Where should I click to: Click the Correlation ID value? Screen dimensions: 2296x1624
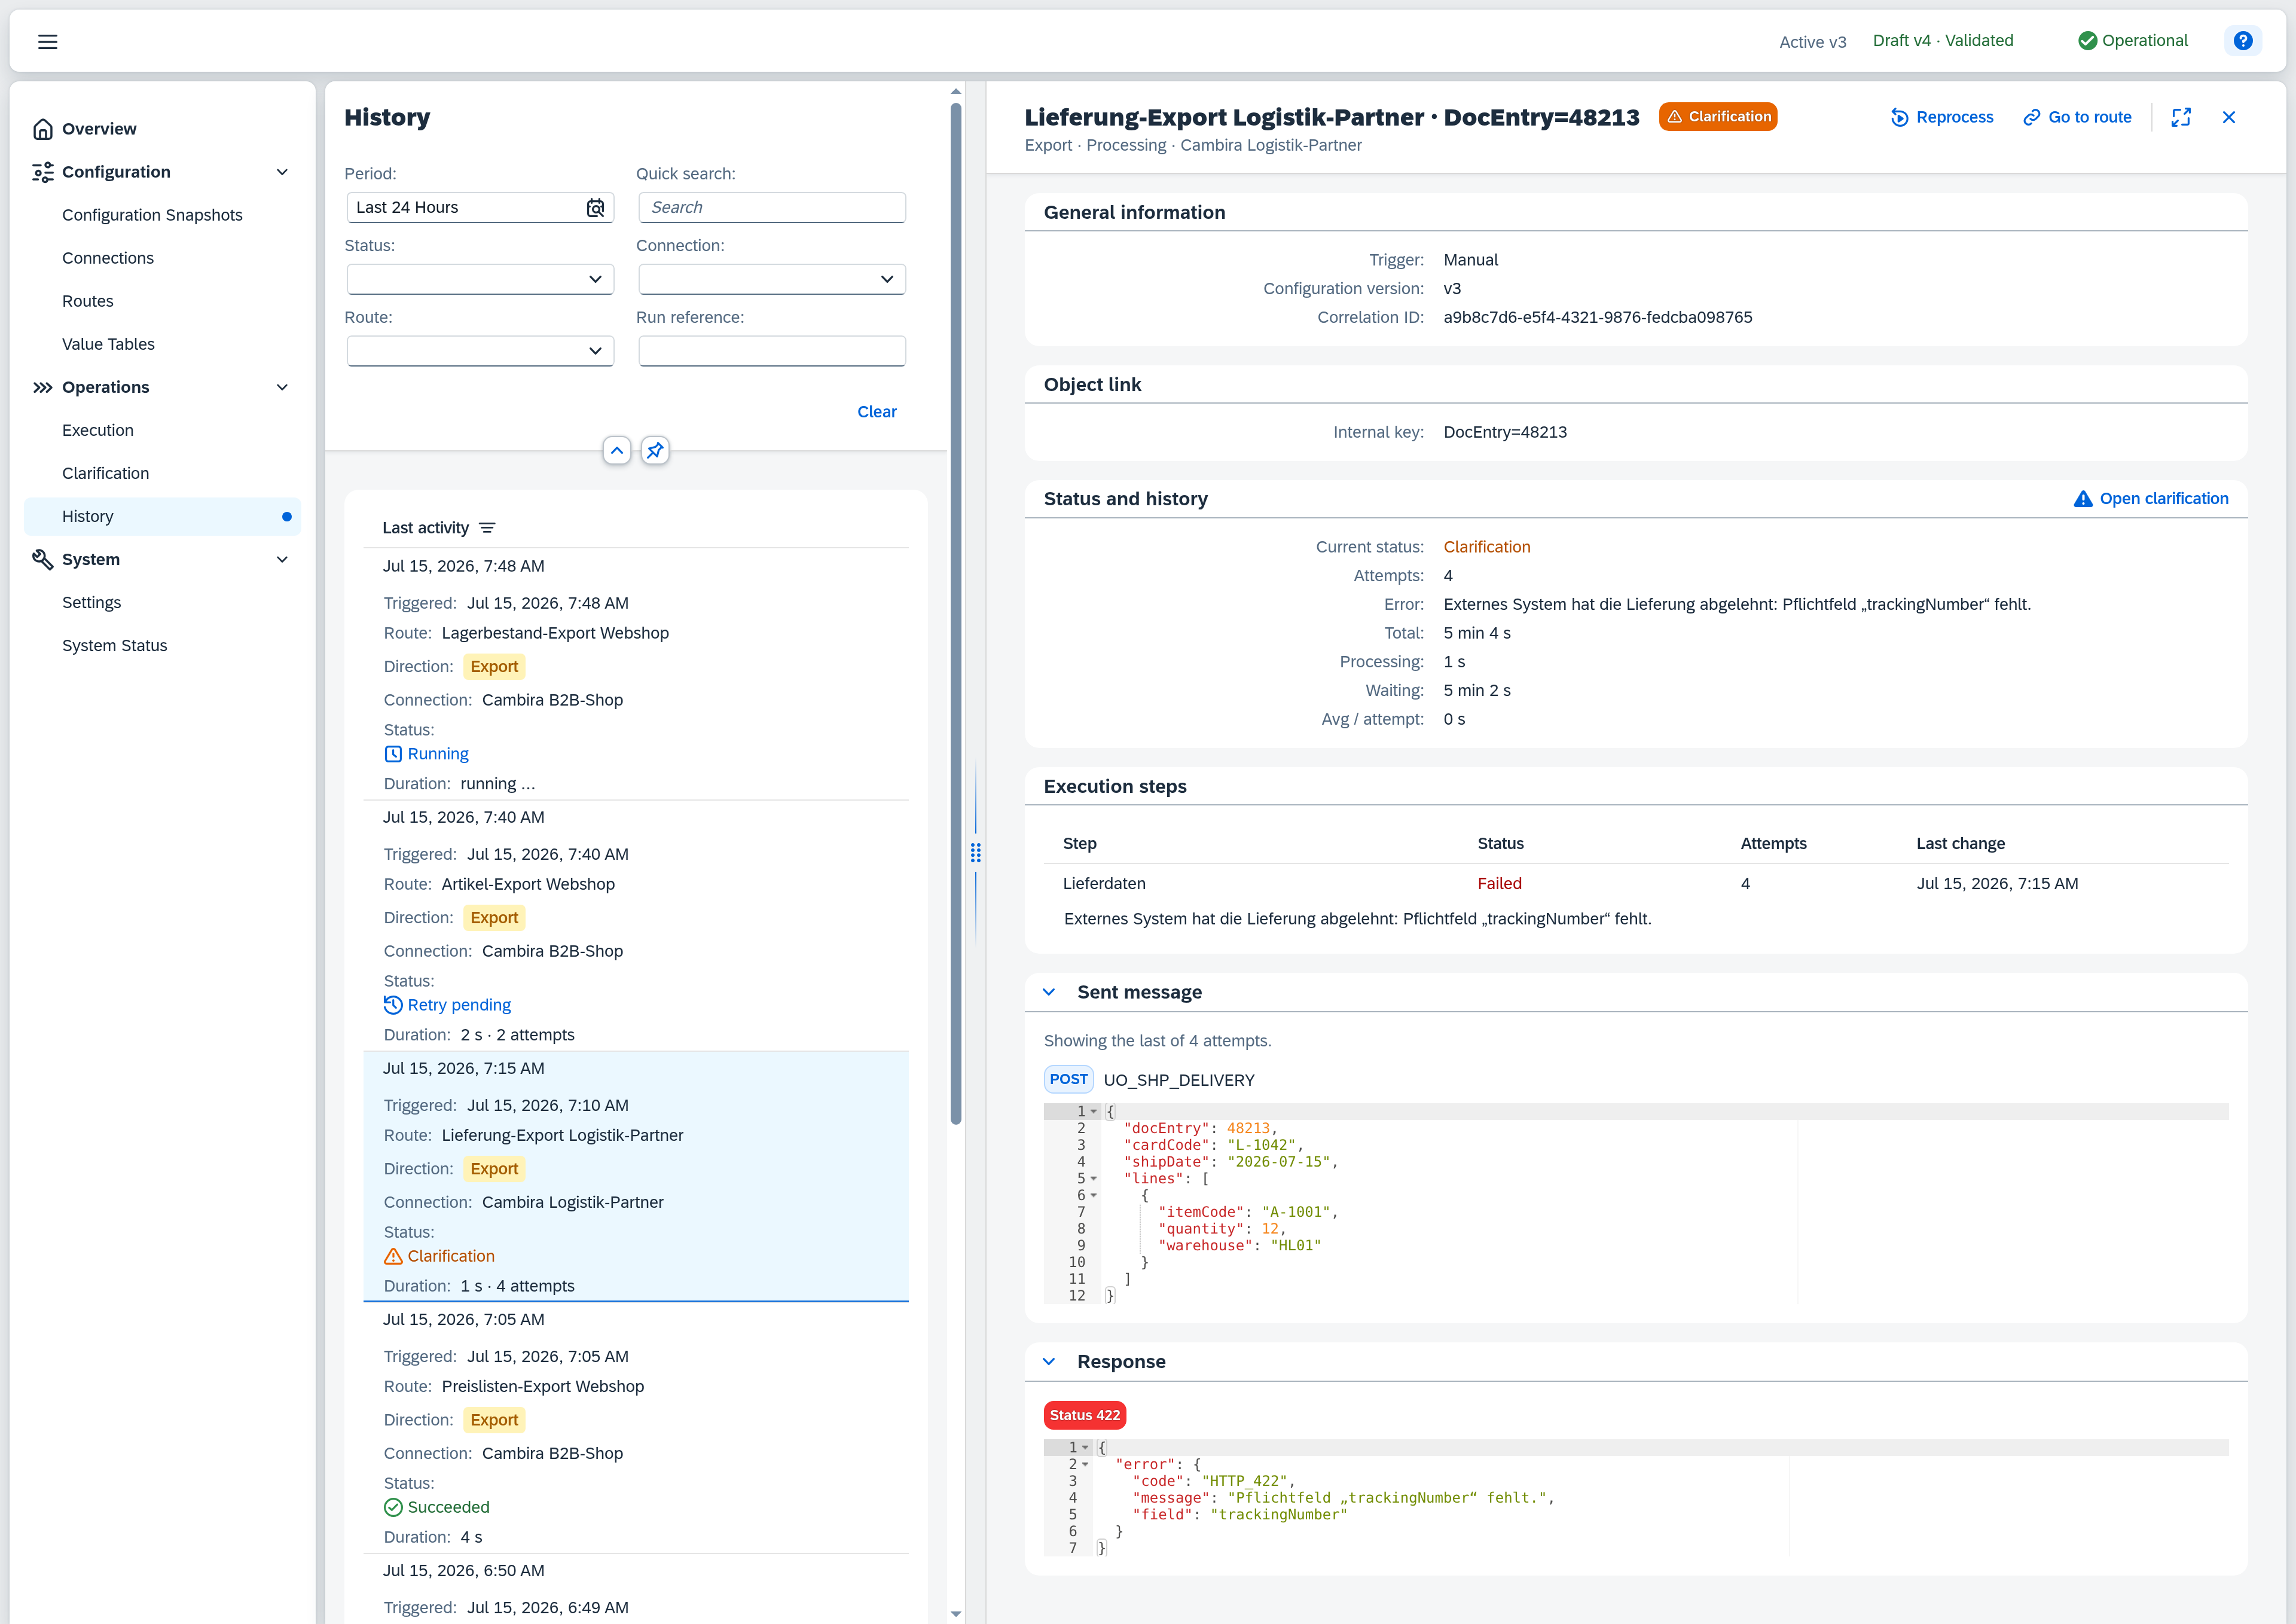[1598, 317]
